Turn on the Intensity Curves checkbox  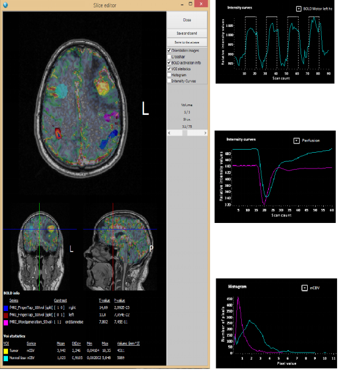(169, 81)
